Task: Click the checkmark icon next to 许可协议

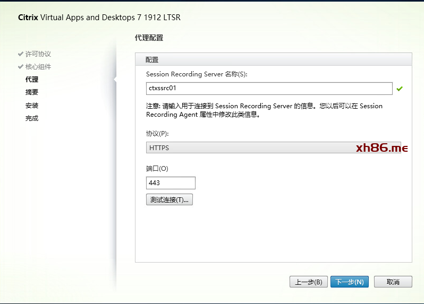Action: [x=20, y=54]
